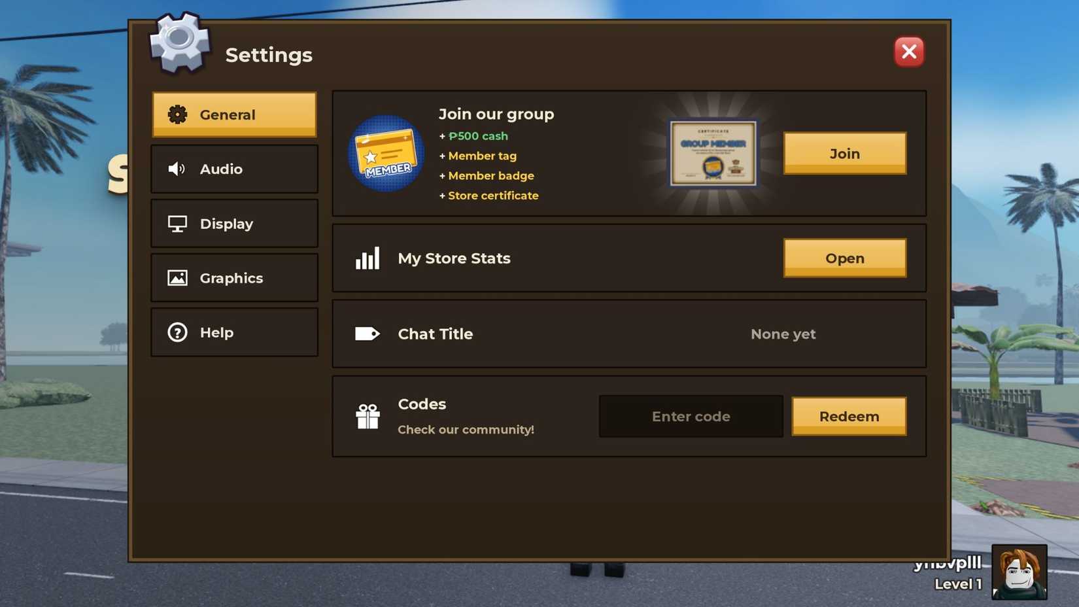Viewport: 1079px width, 607px height.
Task: Click the question mark Help icon
Action: click(x=177, y=332)
